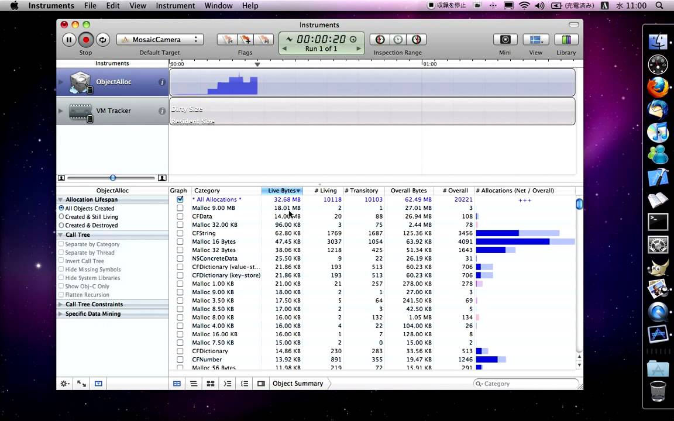Open the File menu
Screen dimensions: 674x421
[90, 6]
